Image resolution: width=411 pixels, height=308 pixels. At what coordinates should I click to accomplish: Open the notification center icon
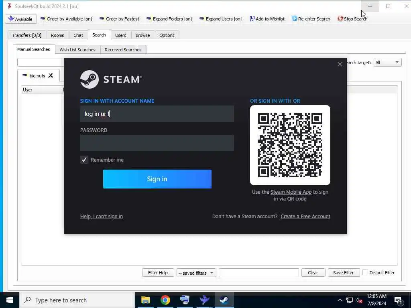[x=398, y=300]
